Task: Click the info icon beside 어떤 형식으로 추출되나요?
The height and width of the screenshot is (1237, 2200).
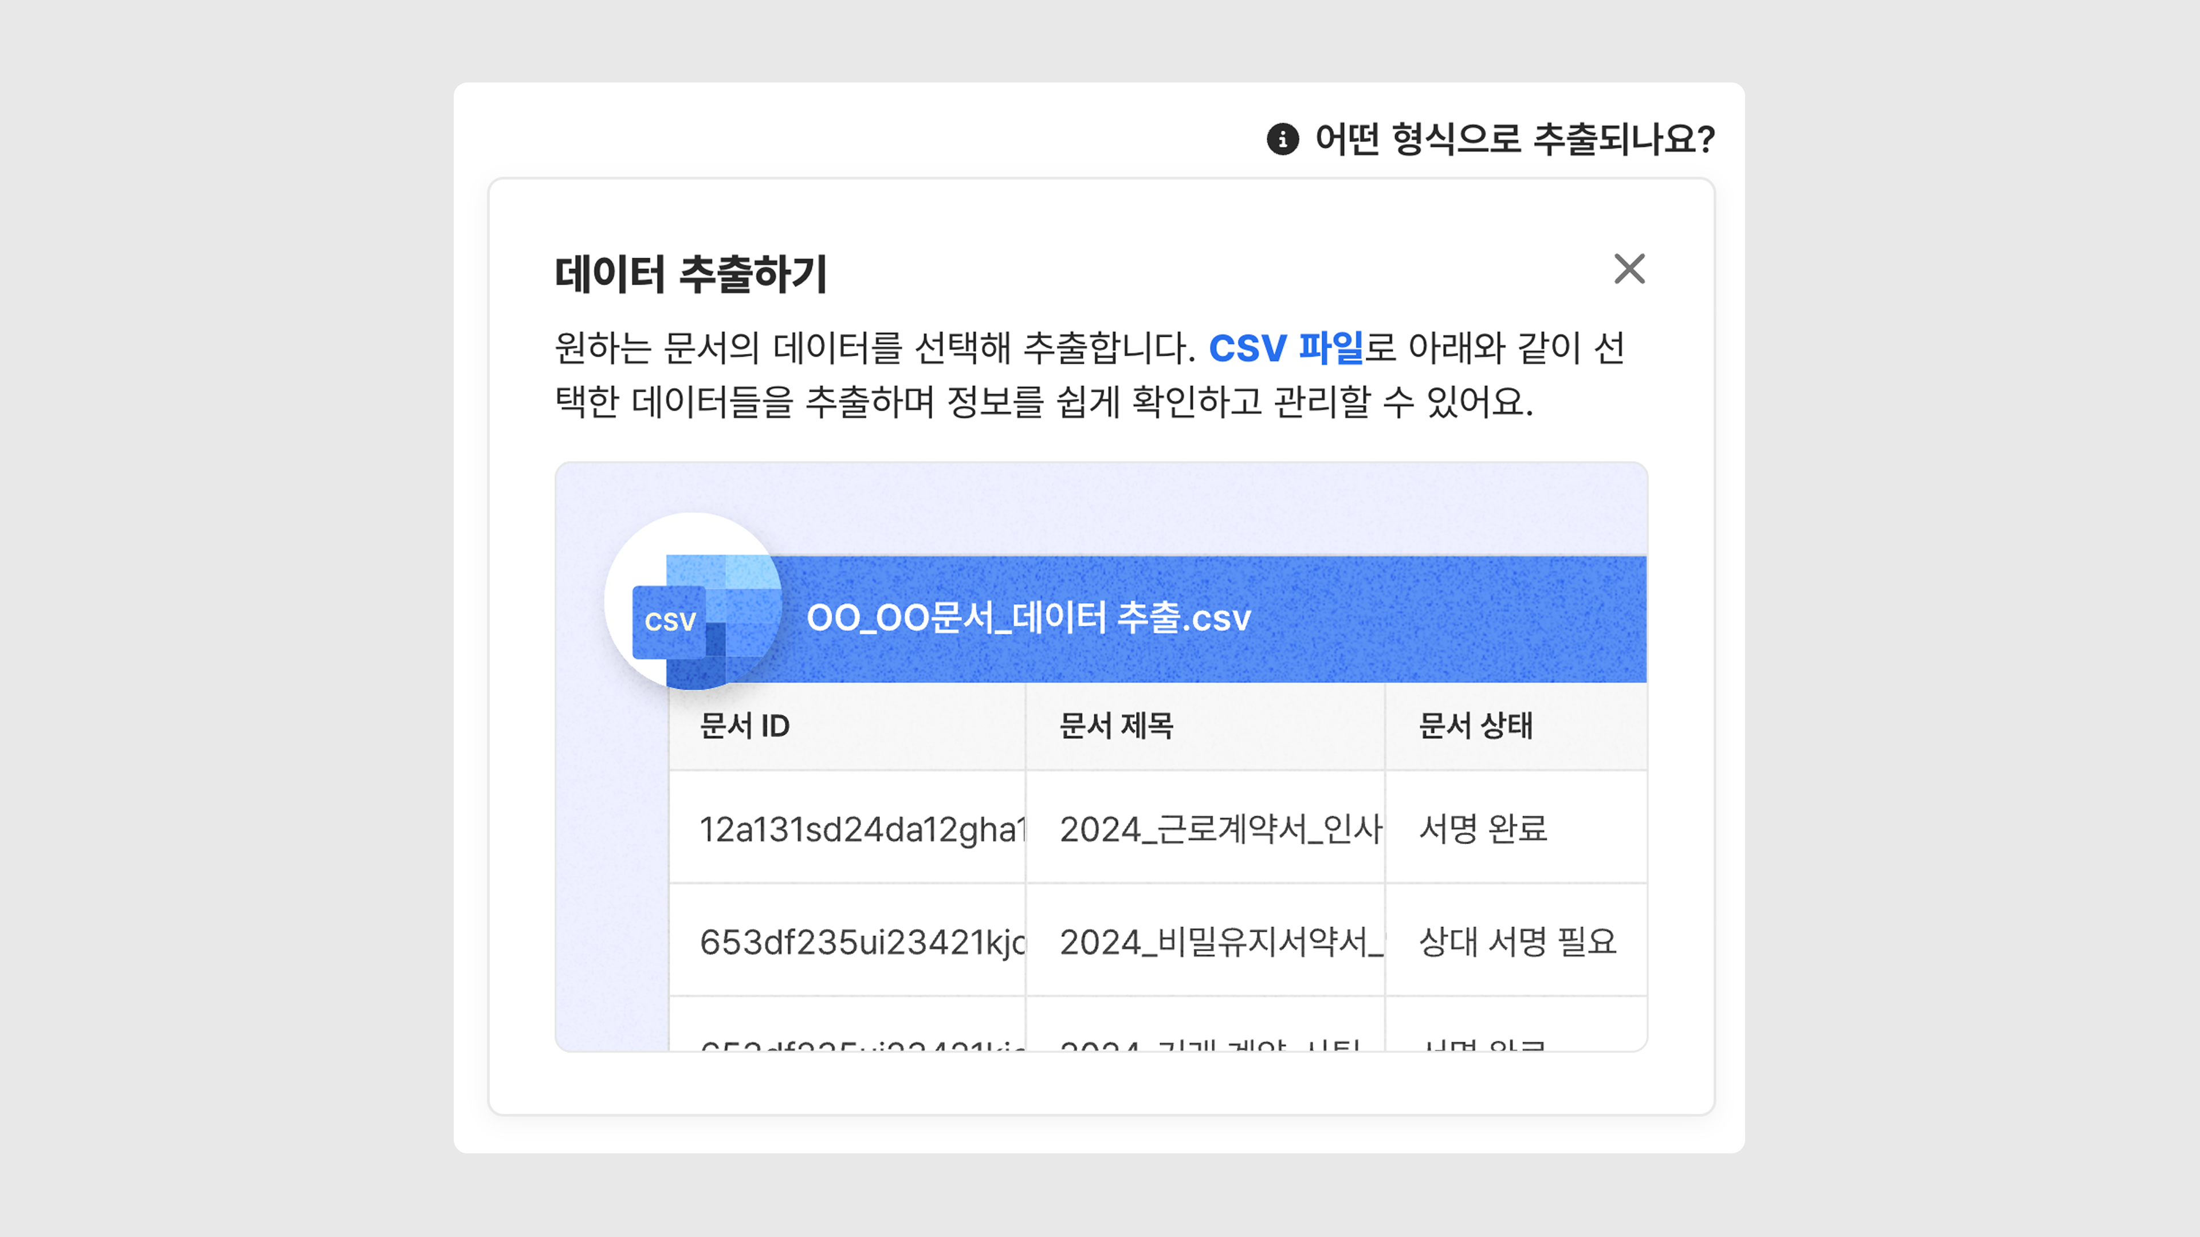Action: tap(1282, 138)
